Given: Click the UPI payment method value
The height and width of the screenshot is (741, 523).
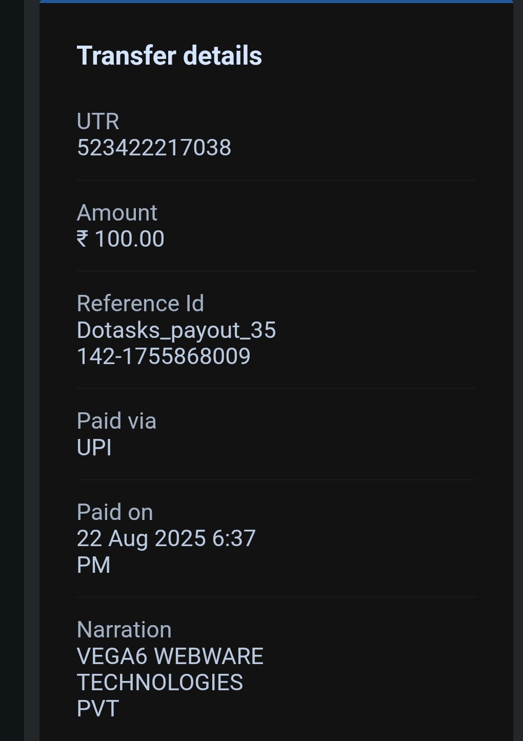Looking at the screenshot, I should [94, 448].
